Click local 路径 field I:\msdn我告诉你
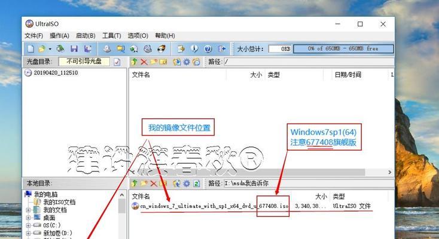This screenshot has width=439, height=239. pos(309,183)
